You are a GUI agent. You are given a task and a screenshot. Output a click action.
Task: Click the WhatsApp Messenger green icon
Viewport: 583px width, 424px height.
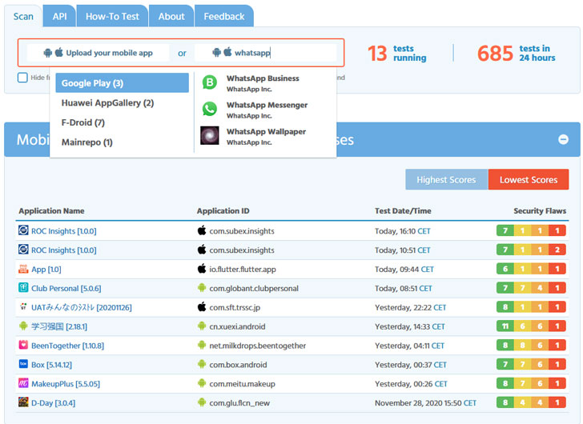209,109
